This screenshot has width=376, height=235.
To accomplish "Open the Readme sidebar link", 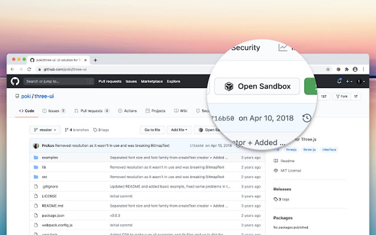I will point(284,161).
